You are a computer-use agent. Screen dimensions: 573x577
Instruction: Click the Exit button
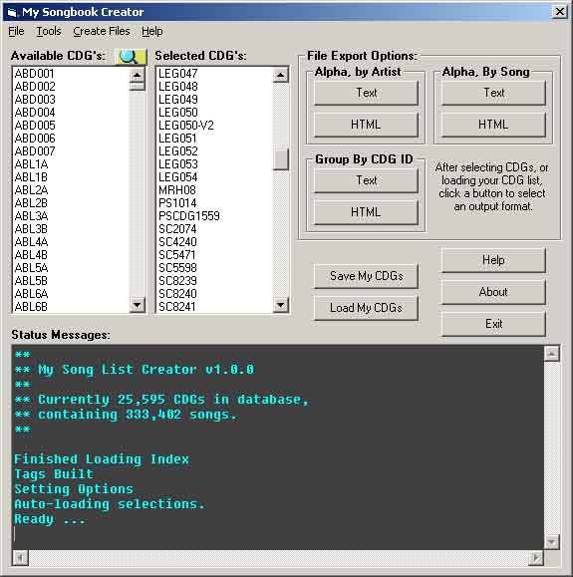493,324
